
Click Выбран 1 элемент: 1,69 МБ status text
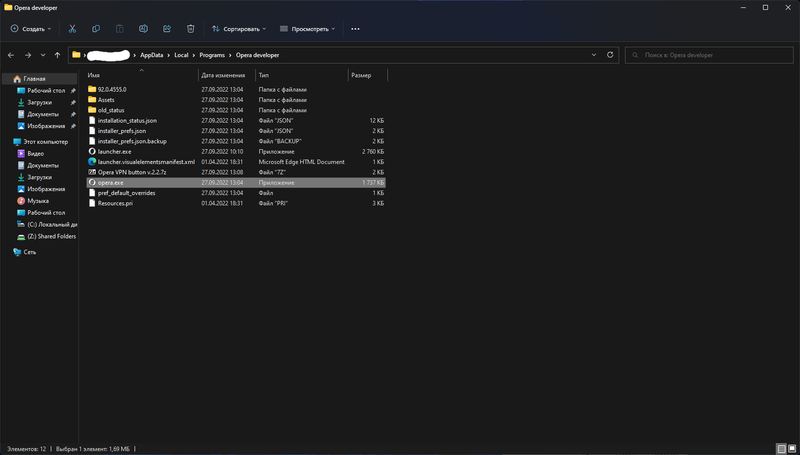tap(93, 449)
